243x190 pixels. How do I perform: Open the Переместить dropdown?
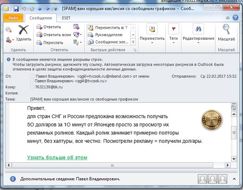tap(152, 40)
